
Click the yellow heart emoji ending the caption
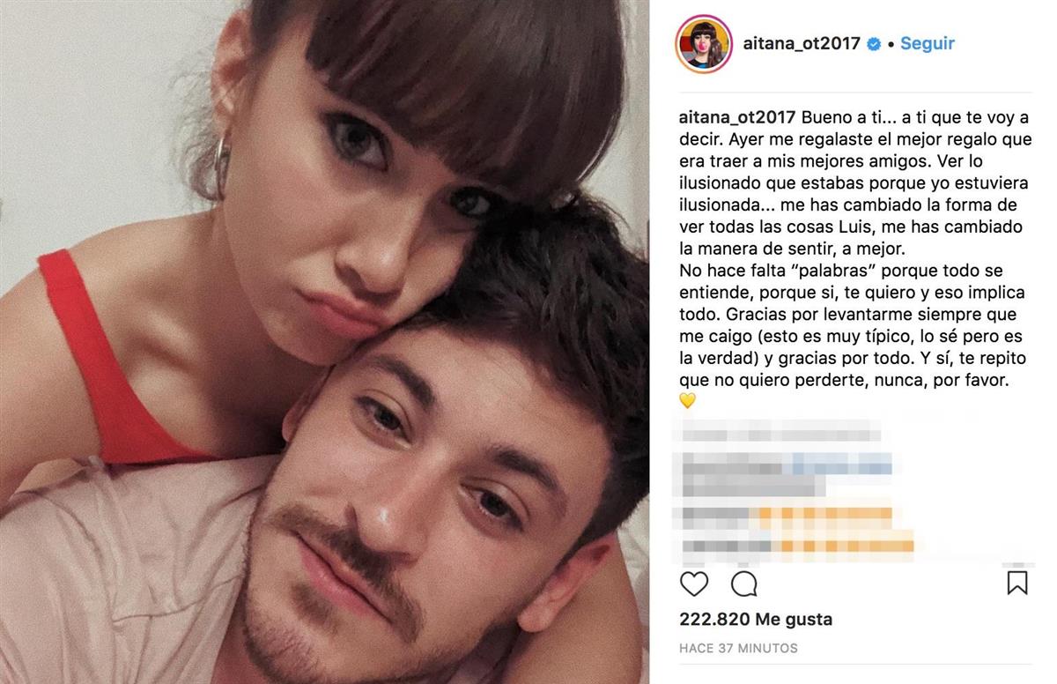tap(688, 401)
